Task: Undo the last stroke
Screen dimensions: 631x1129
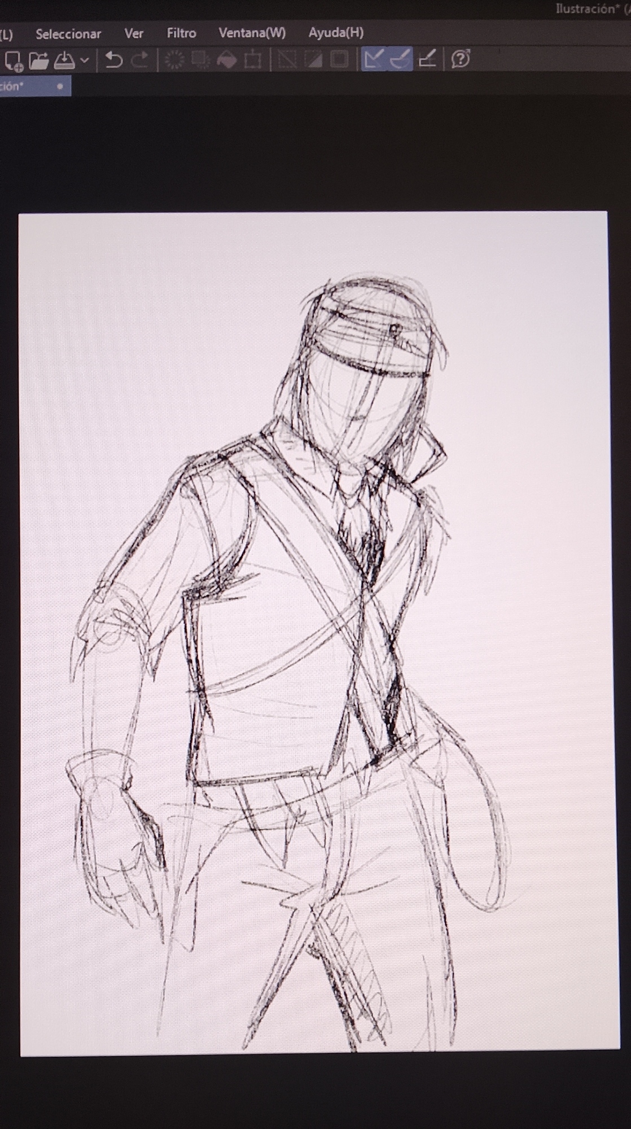Action: (114, 60)
